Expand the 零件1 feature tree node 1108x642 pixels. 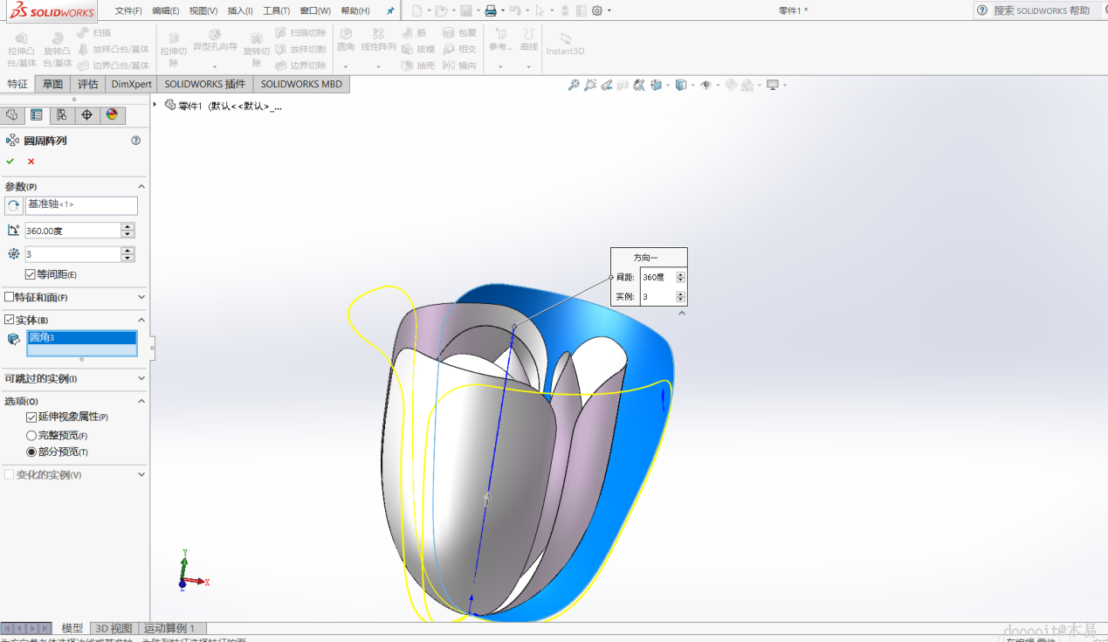[x=155, y=105]
